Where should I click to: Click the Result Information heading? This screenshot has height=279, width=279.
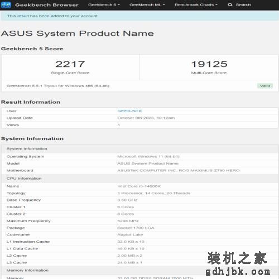tap(31, 102)
